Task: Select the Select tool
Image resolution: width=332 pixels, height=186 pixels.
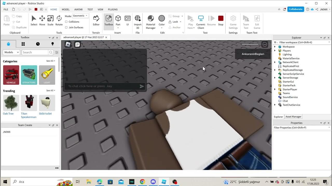Action: point(34,21)
